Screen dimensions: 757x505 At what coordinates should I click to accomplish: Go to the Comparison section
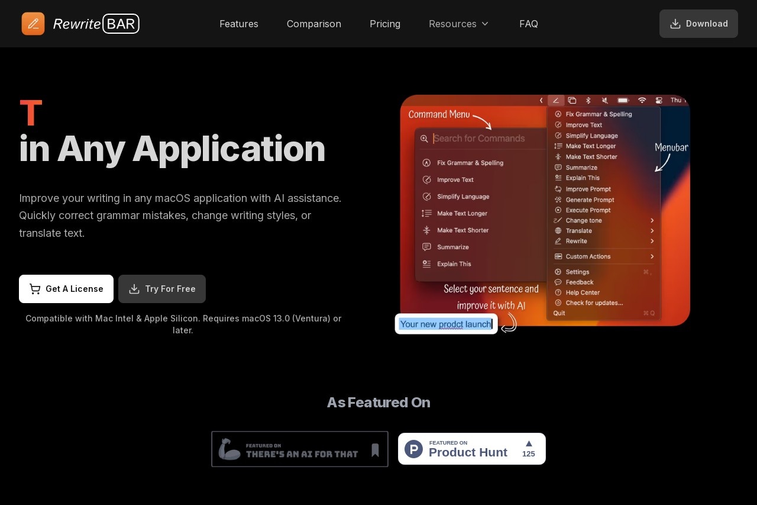pos(314,24)
